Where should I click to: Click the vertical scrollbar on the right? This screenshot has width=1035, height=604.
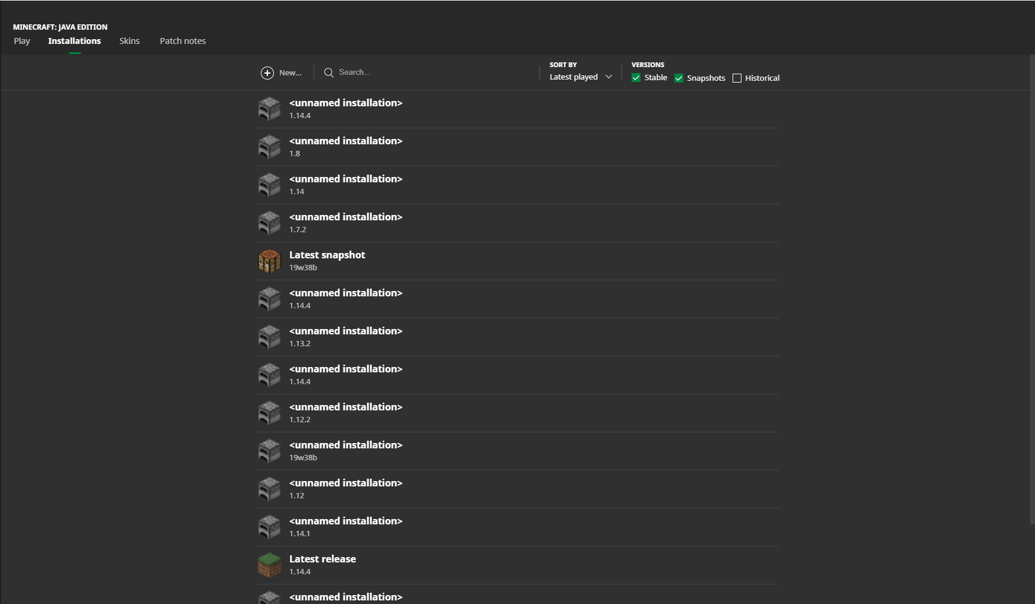click(1032, 290)
